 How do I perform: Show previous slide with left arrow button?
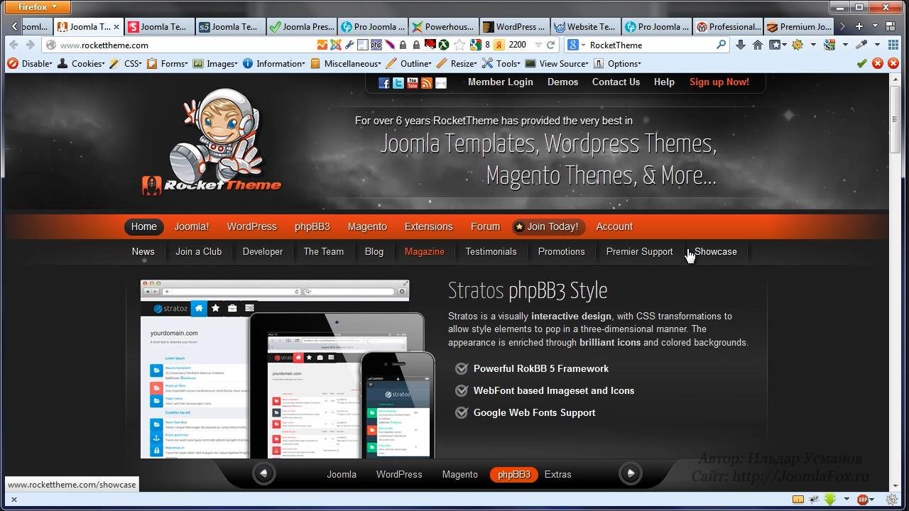pos(263,473)
